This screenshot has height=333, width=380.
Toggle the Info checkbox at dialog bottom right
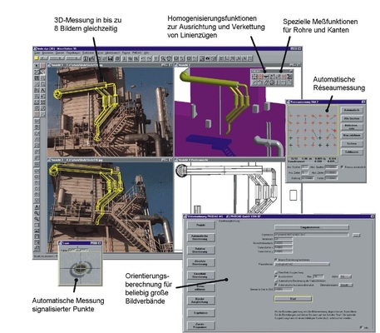361,327
